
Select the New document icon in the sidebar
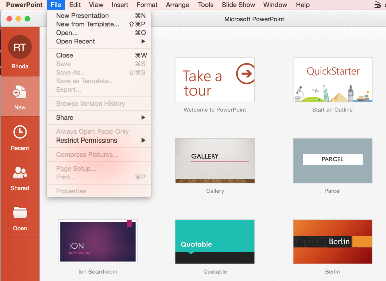point(20,93)
